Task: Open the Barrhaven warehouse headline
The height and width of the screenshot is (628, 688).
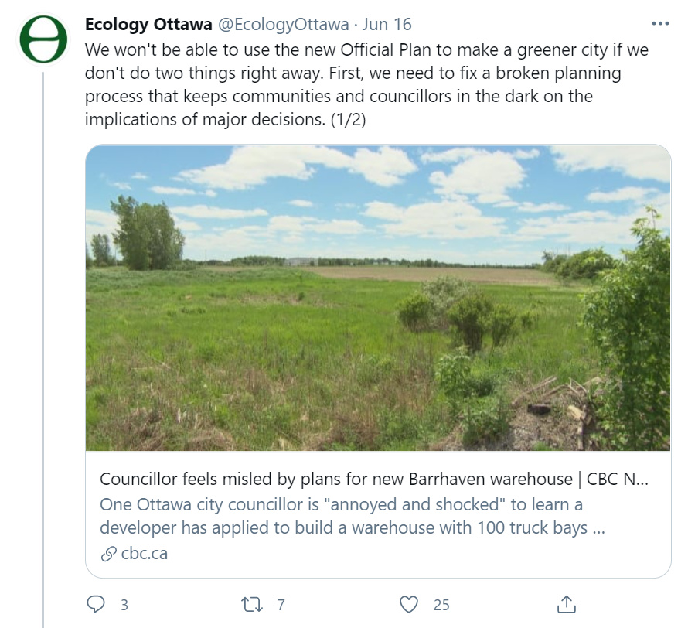Action: [374, 480]
